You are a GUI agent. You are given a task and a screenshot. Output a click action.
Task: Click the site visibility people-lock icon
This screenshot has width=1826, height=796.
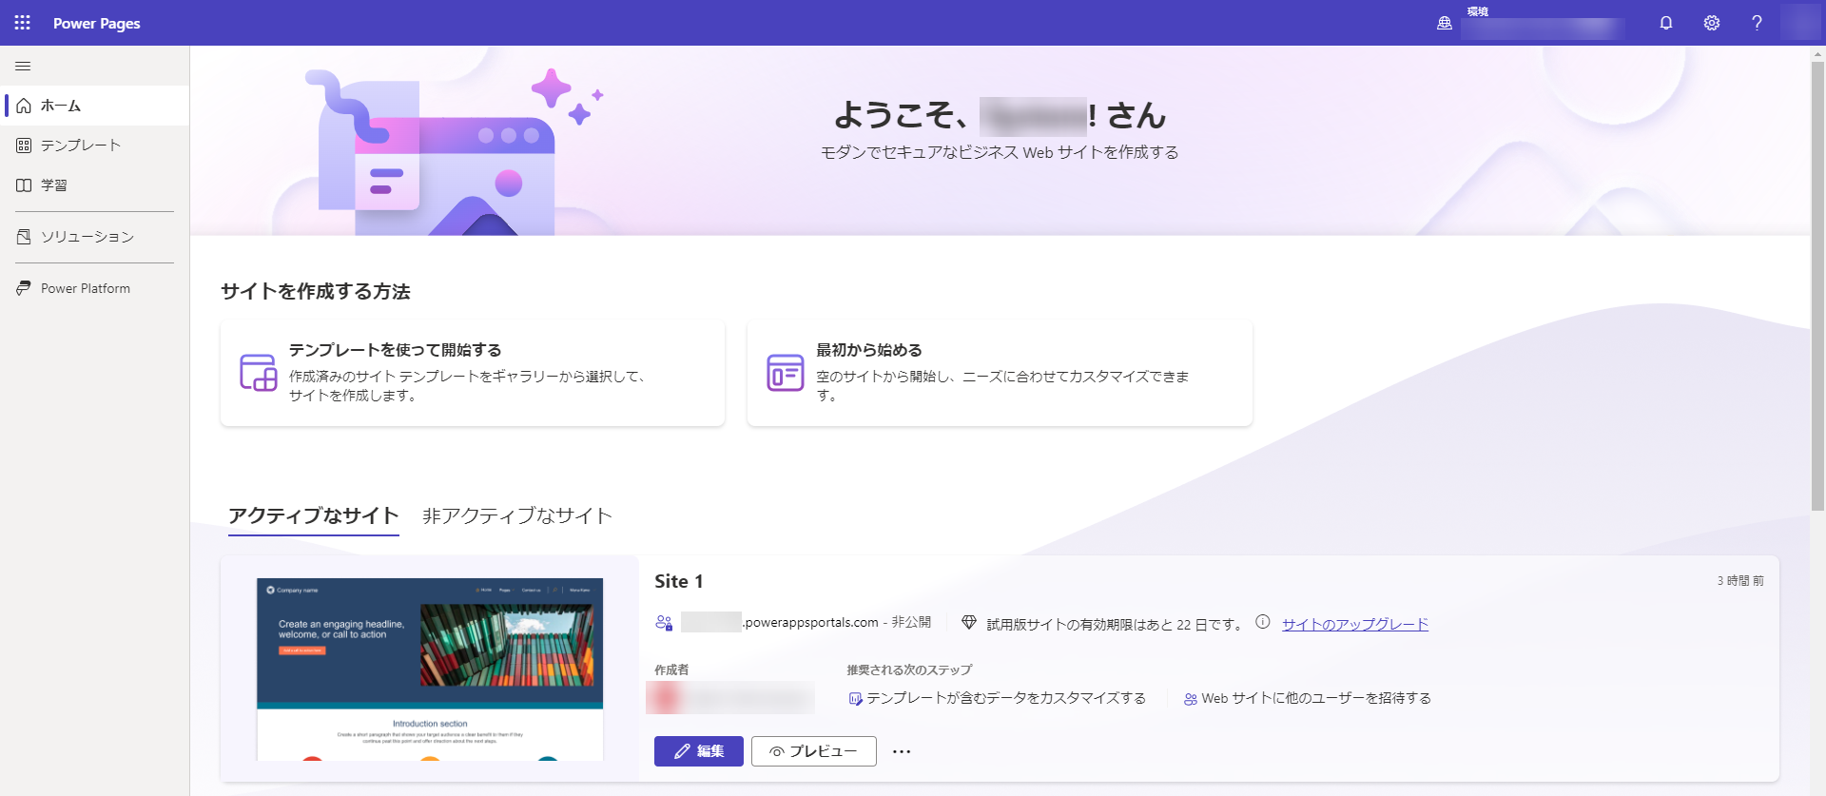pyautogui.click(x=664, y=623)
